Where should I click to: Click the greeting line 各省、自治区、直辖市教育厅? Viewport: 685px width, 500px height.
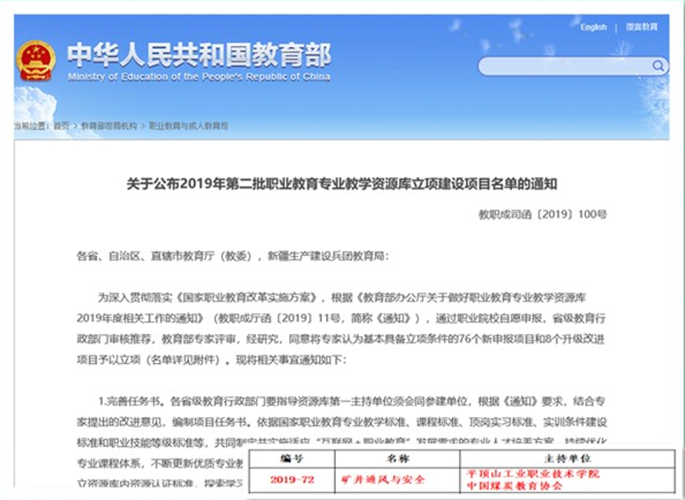[232, 256]
